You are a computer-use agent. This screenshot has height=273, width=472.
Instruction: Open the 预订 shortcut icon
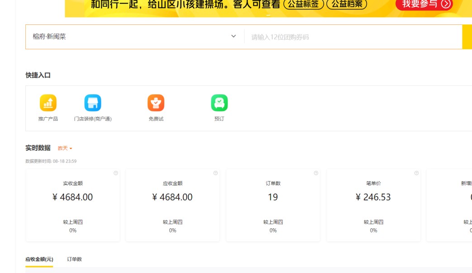tap(219, 103)
